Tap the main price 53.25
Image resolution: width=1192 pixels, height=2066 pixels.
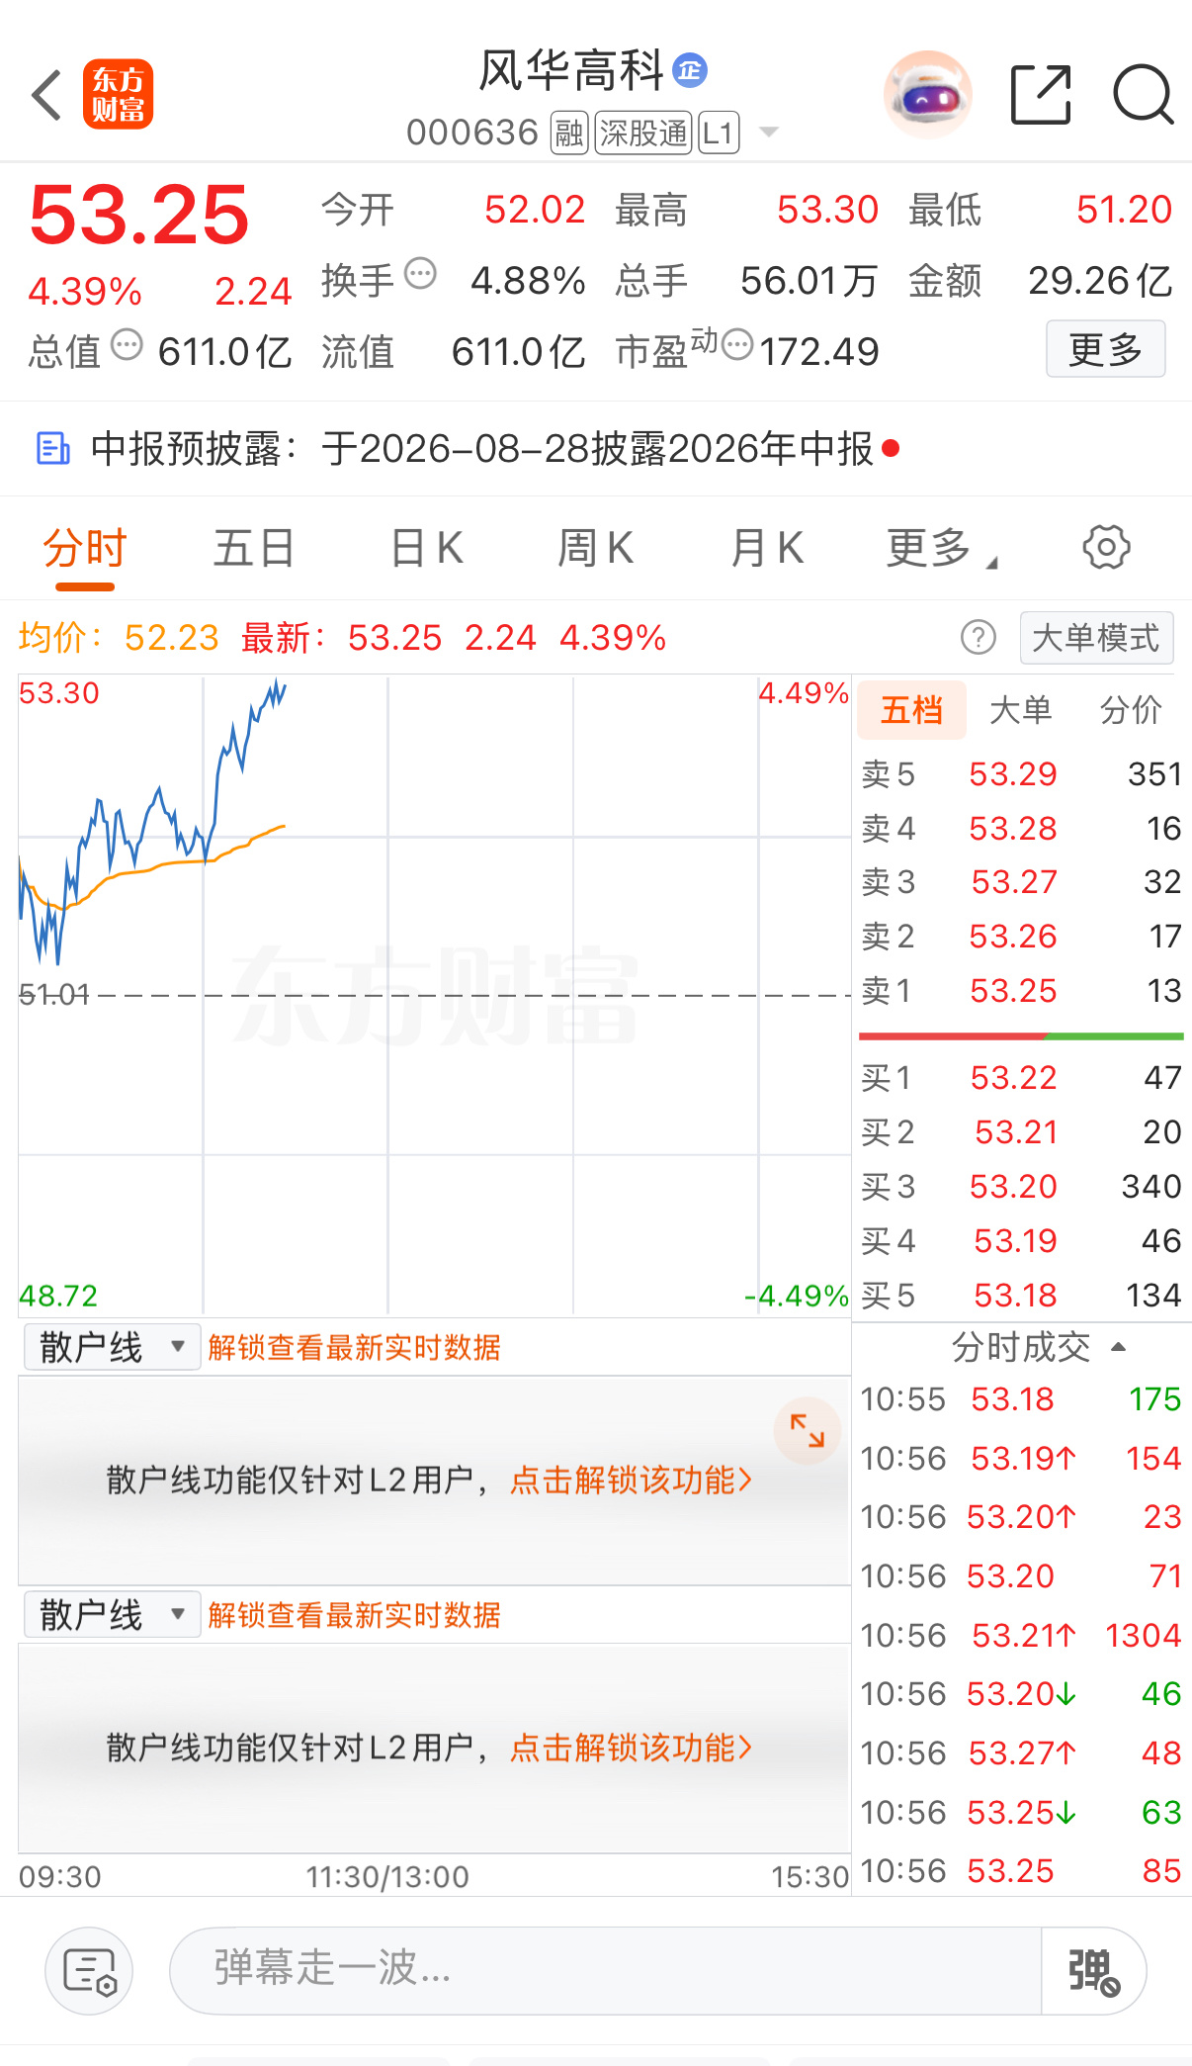(x=139, y=215)
